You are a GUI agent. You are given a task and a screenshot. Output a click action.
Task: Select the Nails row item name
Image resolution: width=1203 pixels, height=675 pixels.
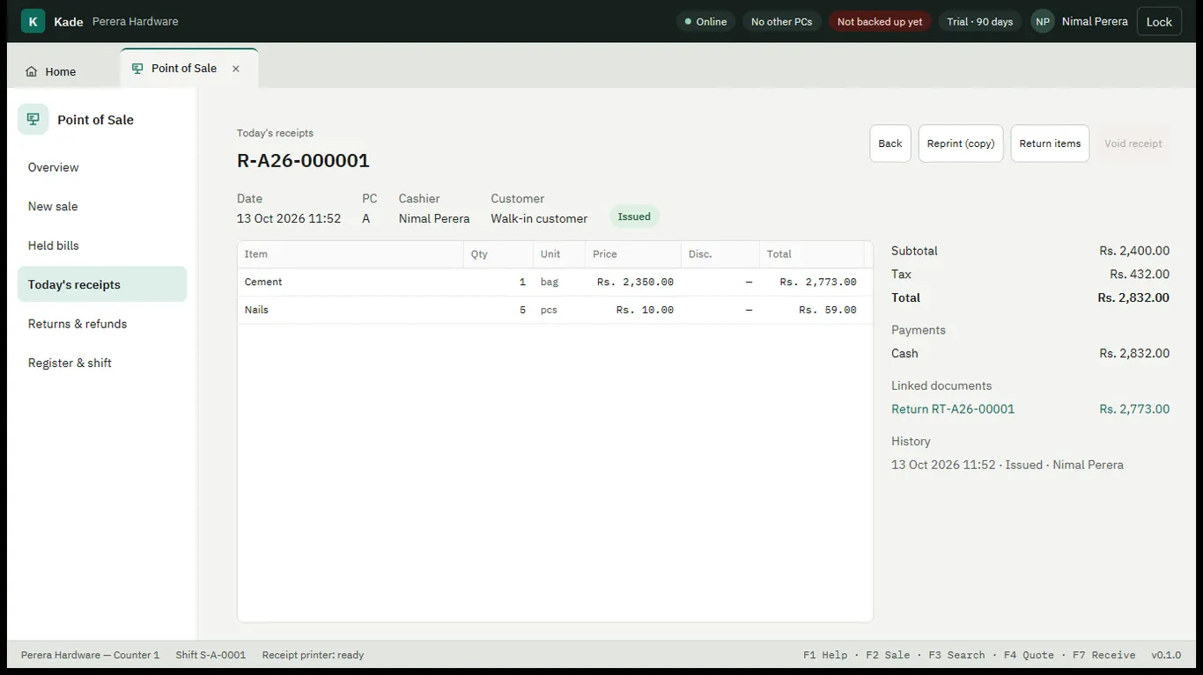point(256,310)
